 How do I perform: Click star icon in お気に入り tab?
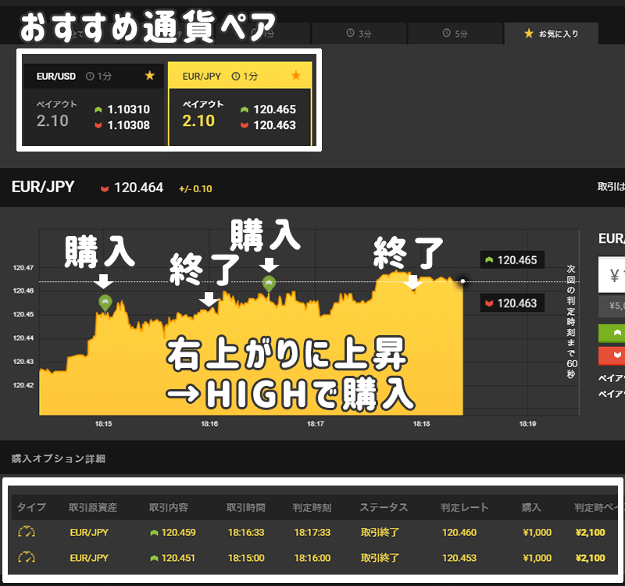[x=529, y=34]
